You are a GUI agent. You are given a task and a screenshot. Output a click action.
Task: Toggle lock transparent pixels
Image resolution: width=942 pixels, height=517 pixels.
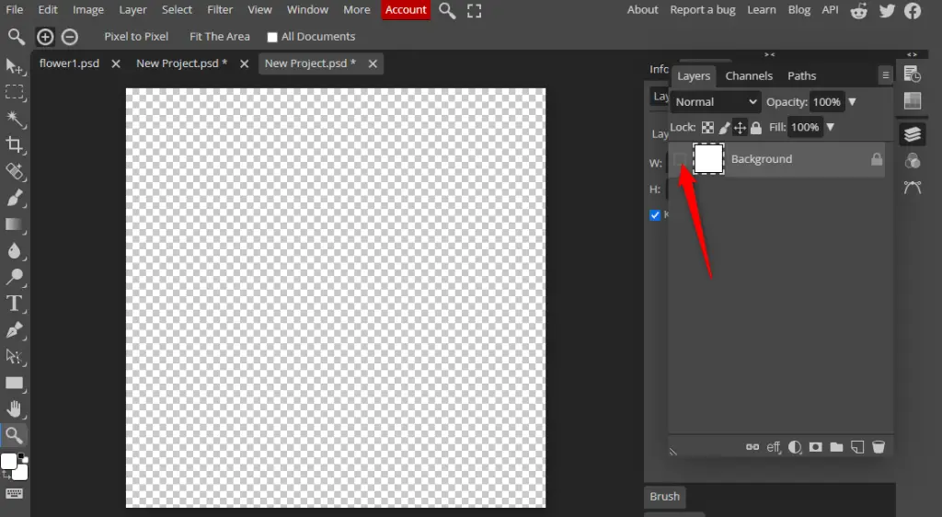(707, 127)
